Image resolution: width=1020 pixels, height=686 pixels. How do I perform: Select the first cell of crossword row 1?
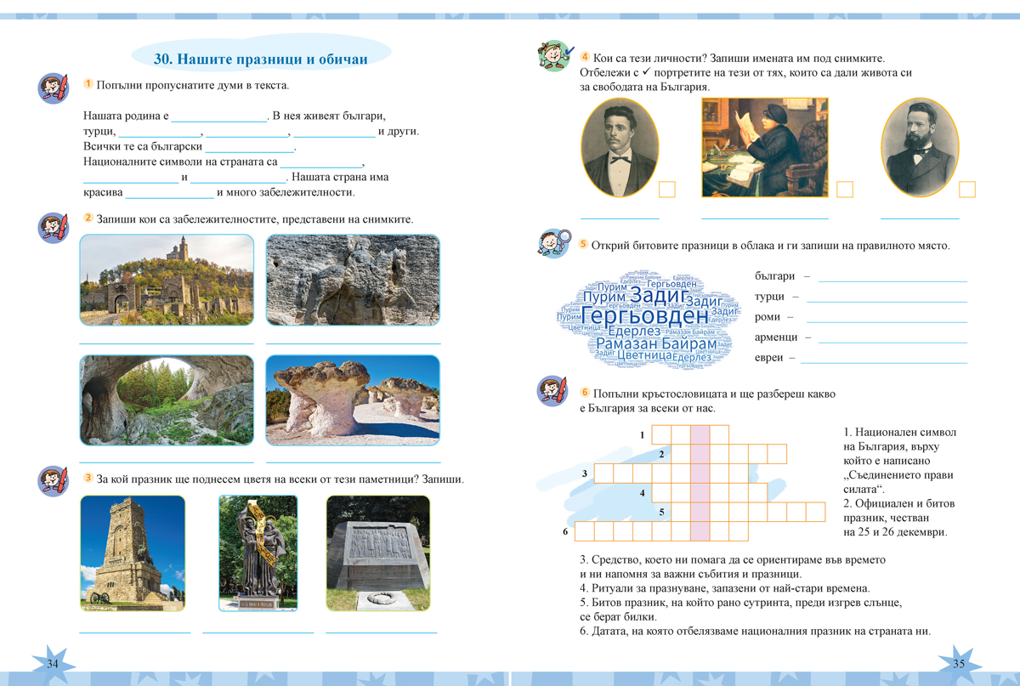[x=661, y=434]
